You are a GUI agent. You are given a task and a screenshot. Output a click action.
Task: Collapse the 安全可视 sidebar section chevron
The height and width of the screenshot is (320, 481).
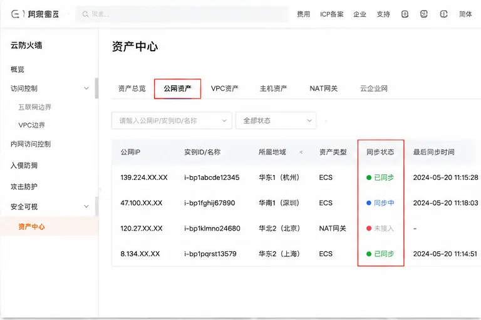pyautogui.click(x=86, y=206)
